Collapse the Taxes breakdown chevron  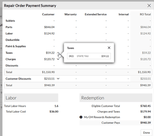[x=58, y=53]
